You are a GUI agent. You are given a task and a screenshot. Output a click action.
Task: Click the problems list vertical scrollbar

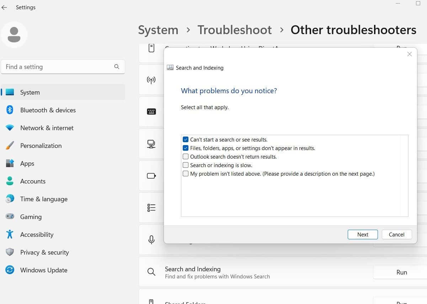tap(404, 176)
